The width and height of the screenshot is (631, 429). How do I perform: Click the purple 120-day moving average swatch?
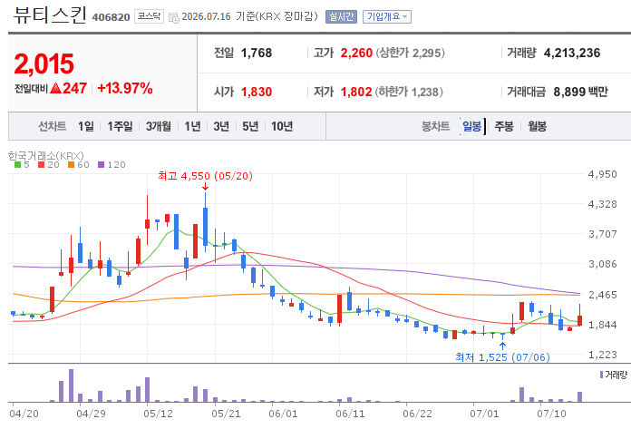coord(101,164)
